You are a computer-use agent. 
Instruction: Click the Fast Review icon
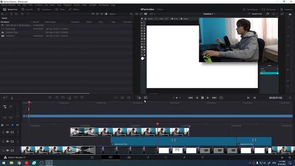[139, 98]
